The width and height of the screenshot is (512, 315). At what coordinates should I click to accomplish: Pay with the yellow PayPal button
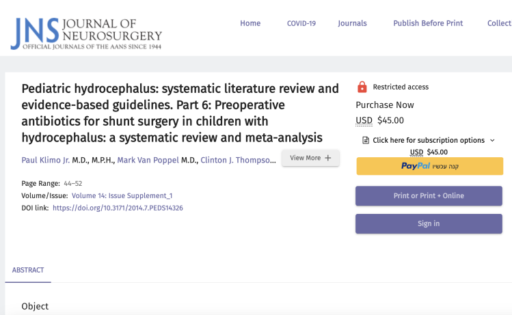click(x=429, y=166)
